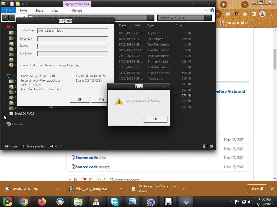The height and width of the screenshot is (207, 277).
Task: Focus the Name field in Register
Action: click(x=72, y=46)
